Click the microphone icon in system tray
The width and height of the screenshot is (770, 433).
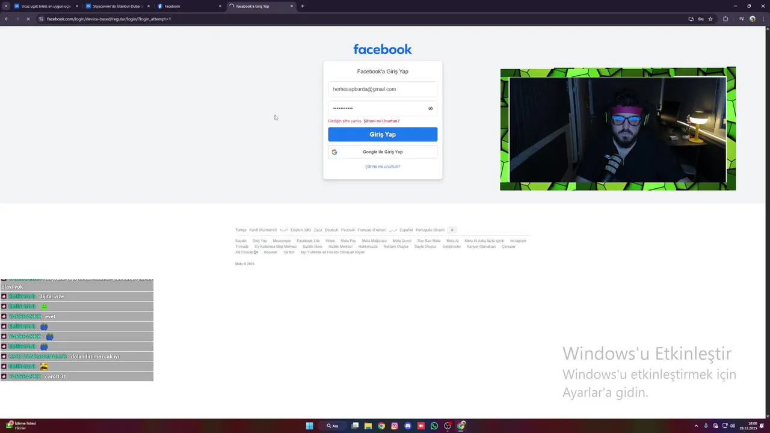[706, 426]
